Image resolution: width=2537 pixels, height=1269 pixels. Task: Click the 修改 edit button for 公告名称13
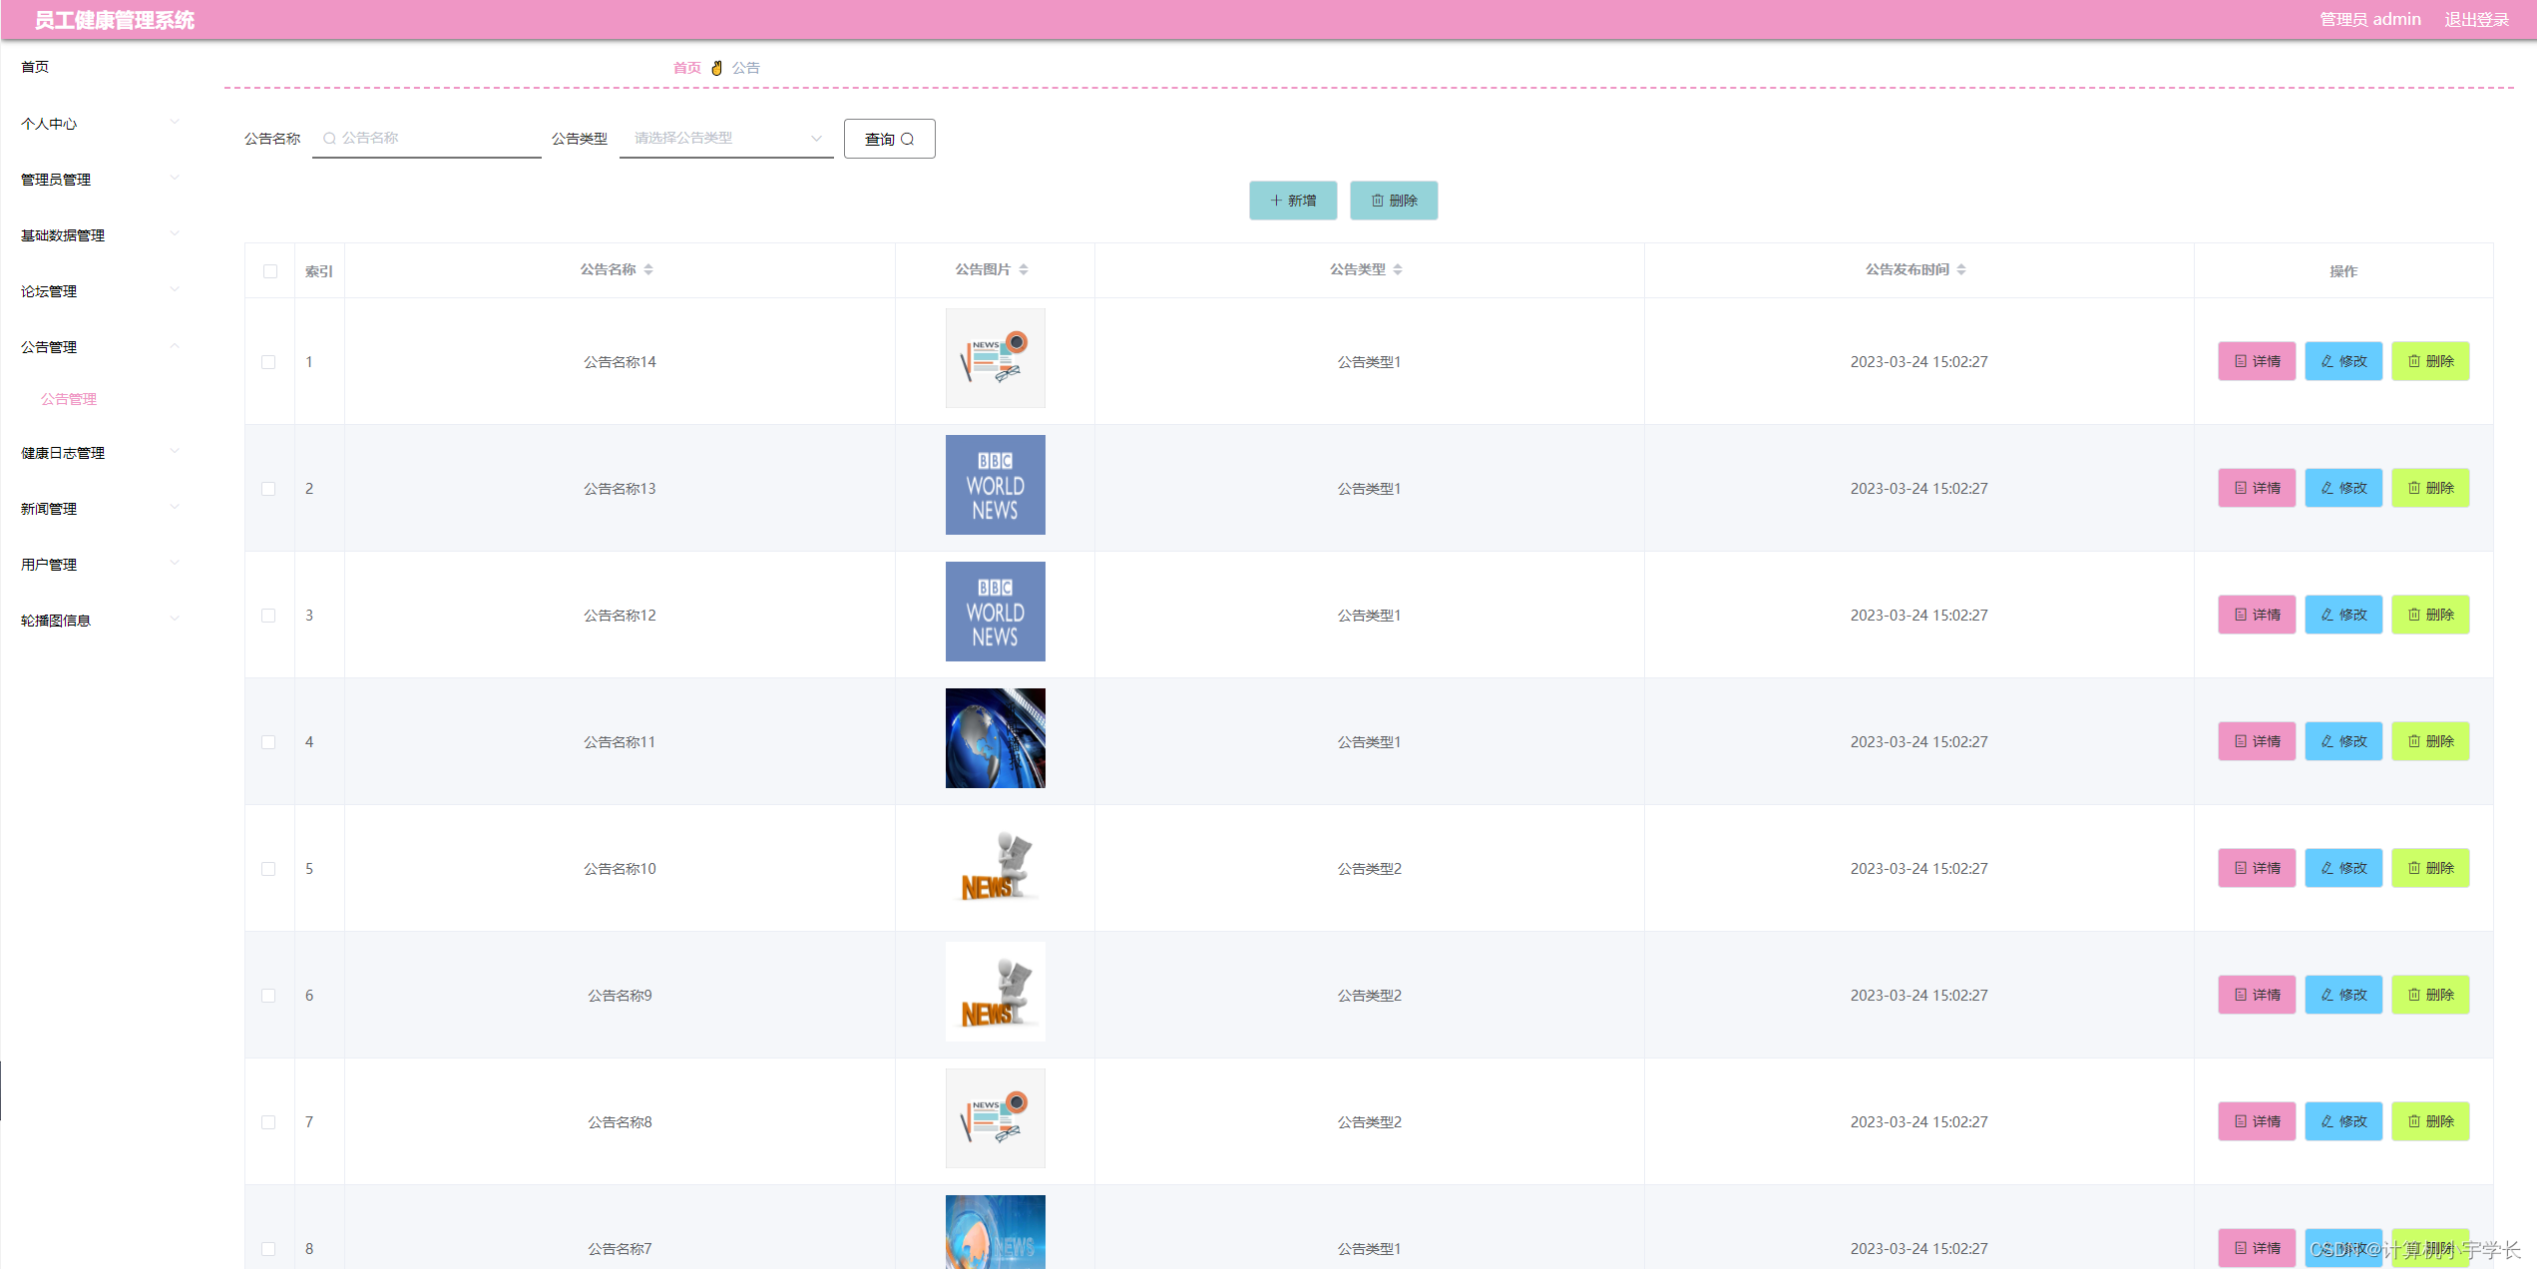click(x=2342, y=488)
